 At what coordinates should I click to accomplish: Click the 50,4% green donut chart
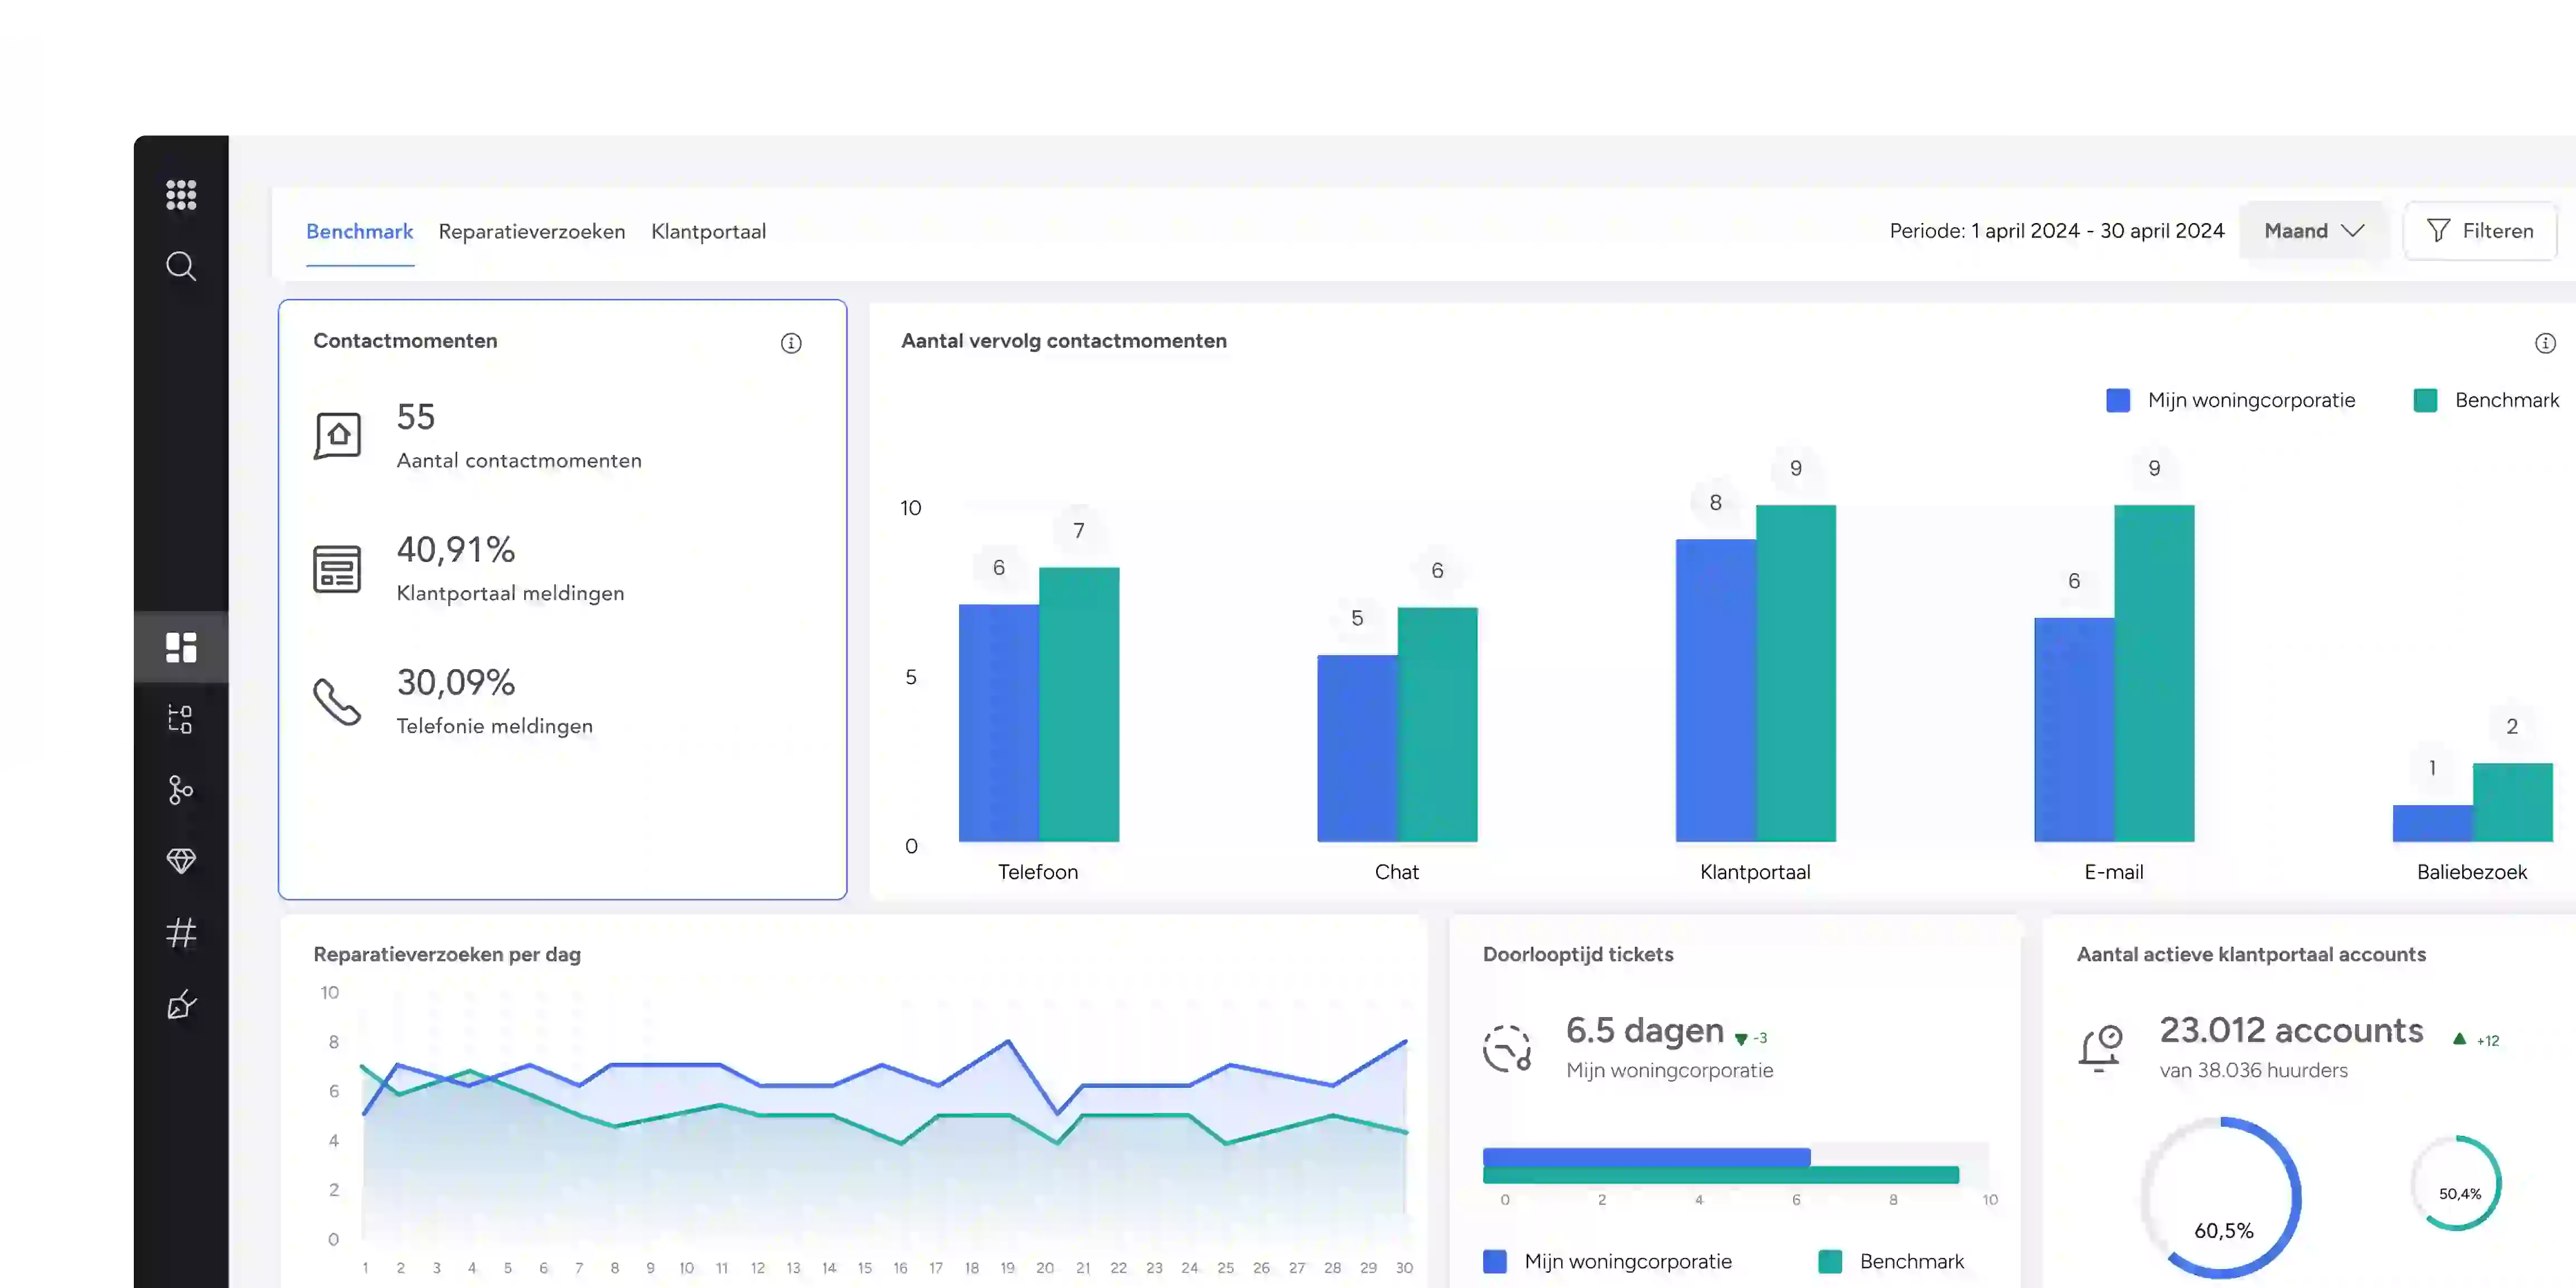tap(2457, 1184)
